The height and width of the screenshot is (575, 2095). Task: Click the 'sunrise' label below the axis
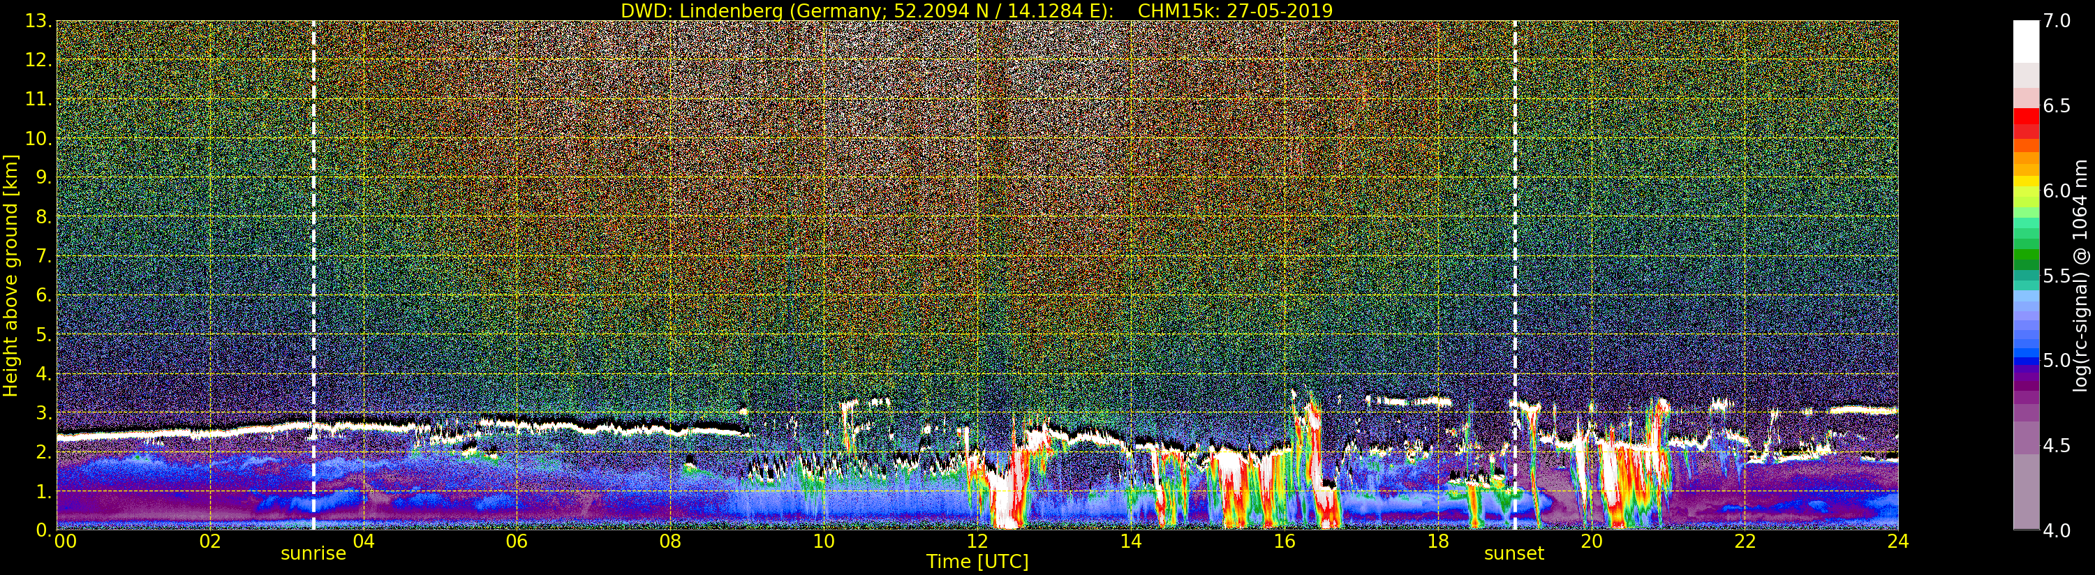tap(313, 554)
